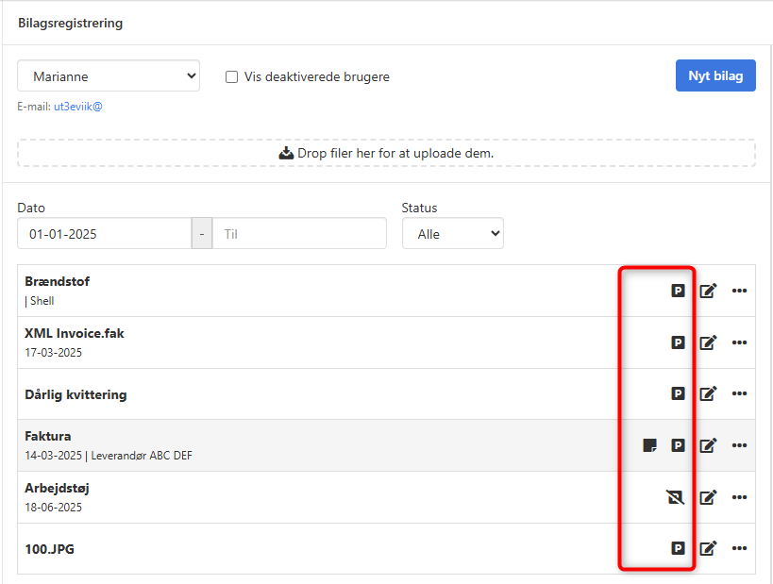Click P icon on Faktura row
The height and width of the screenshot is (584, 773).
pyautogui.click(x=678, y=445)
